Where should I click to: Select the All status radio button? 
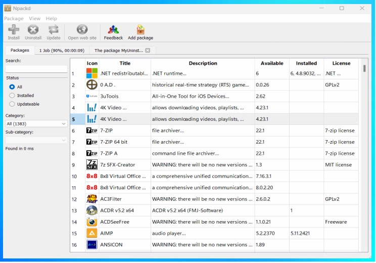(12, 87)
